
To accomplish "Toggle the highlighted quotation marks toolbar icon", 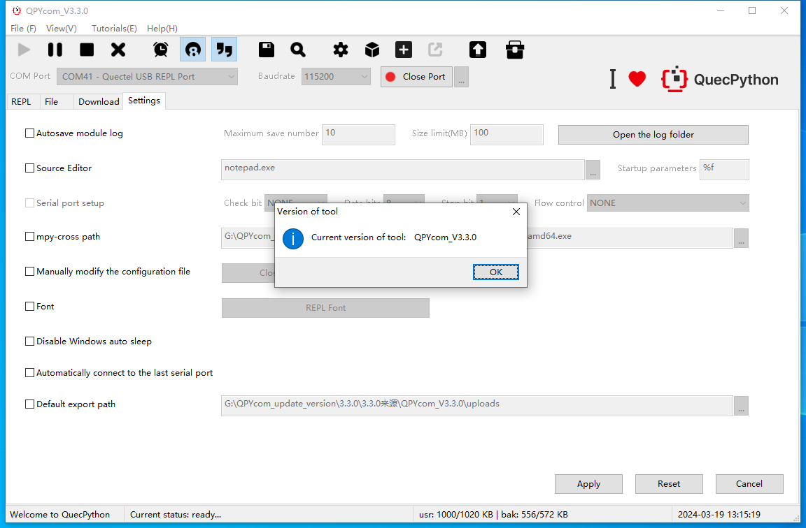I will coord(224,50).
